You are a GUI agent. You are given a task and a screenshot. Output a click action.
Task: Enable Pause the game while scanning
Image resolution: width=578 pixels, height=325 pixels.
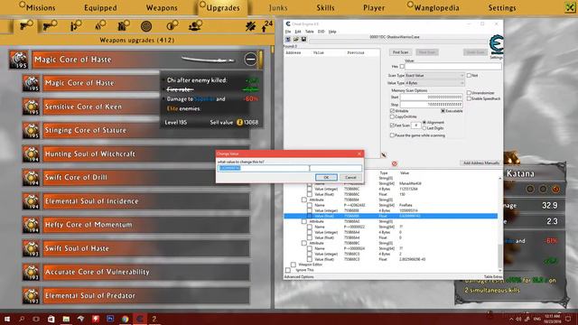coord(392,135)
